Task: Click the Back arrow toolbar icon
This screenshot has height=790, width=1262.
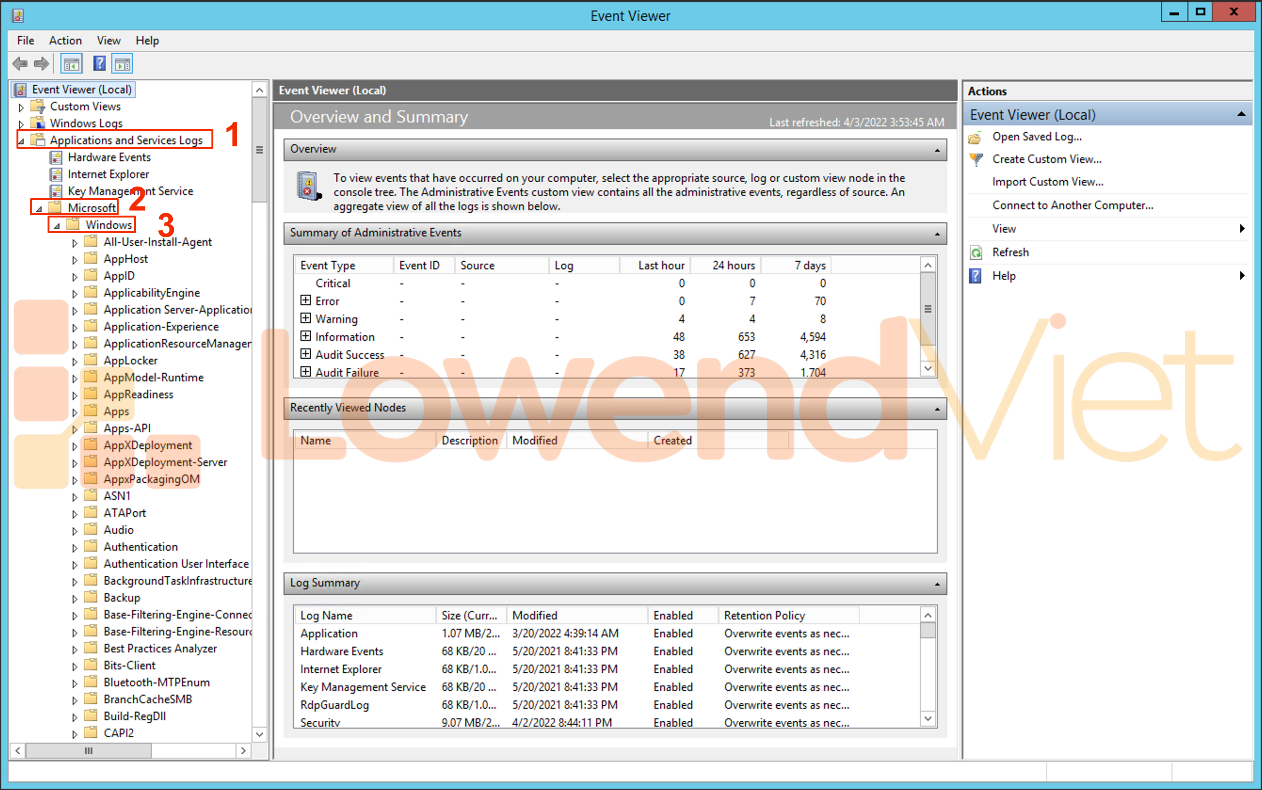Action: coord(20,64)
